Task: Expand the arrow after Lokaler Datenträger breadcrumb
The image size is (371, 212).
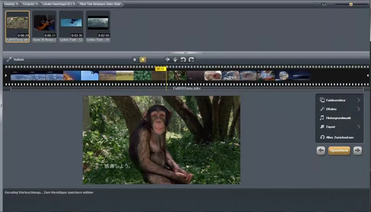Action: 74,4
